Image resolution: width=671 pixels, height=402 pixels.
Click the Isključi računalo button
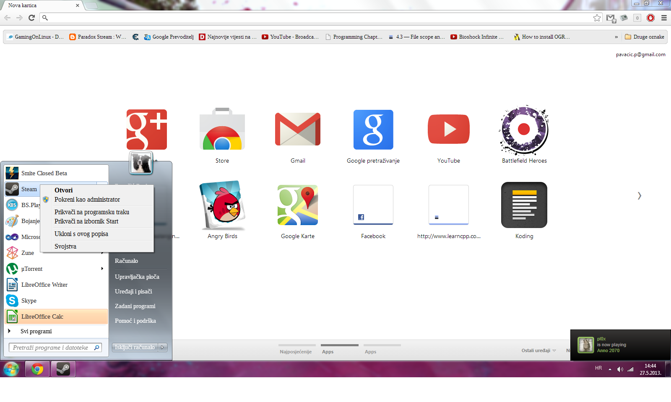tap(135, 347)
